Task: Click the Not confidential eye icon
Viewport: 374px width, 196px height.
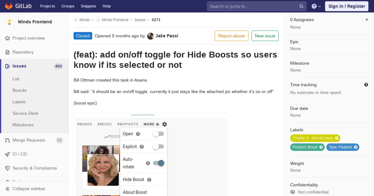Action: click(293, 192)
